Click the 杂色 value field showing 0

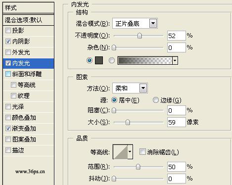click(177, 47)
